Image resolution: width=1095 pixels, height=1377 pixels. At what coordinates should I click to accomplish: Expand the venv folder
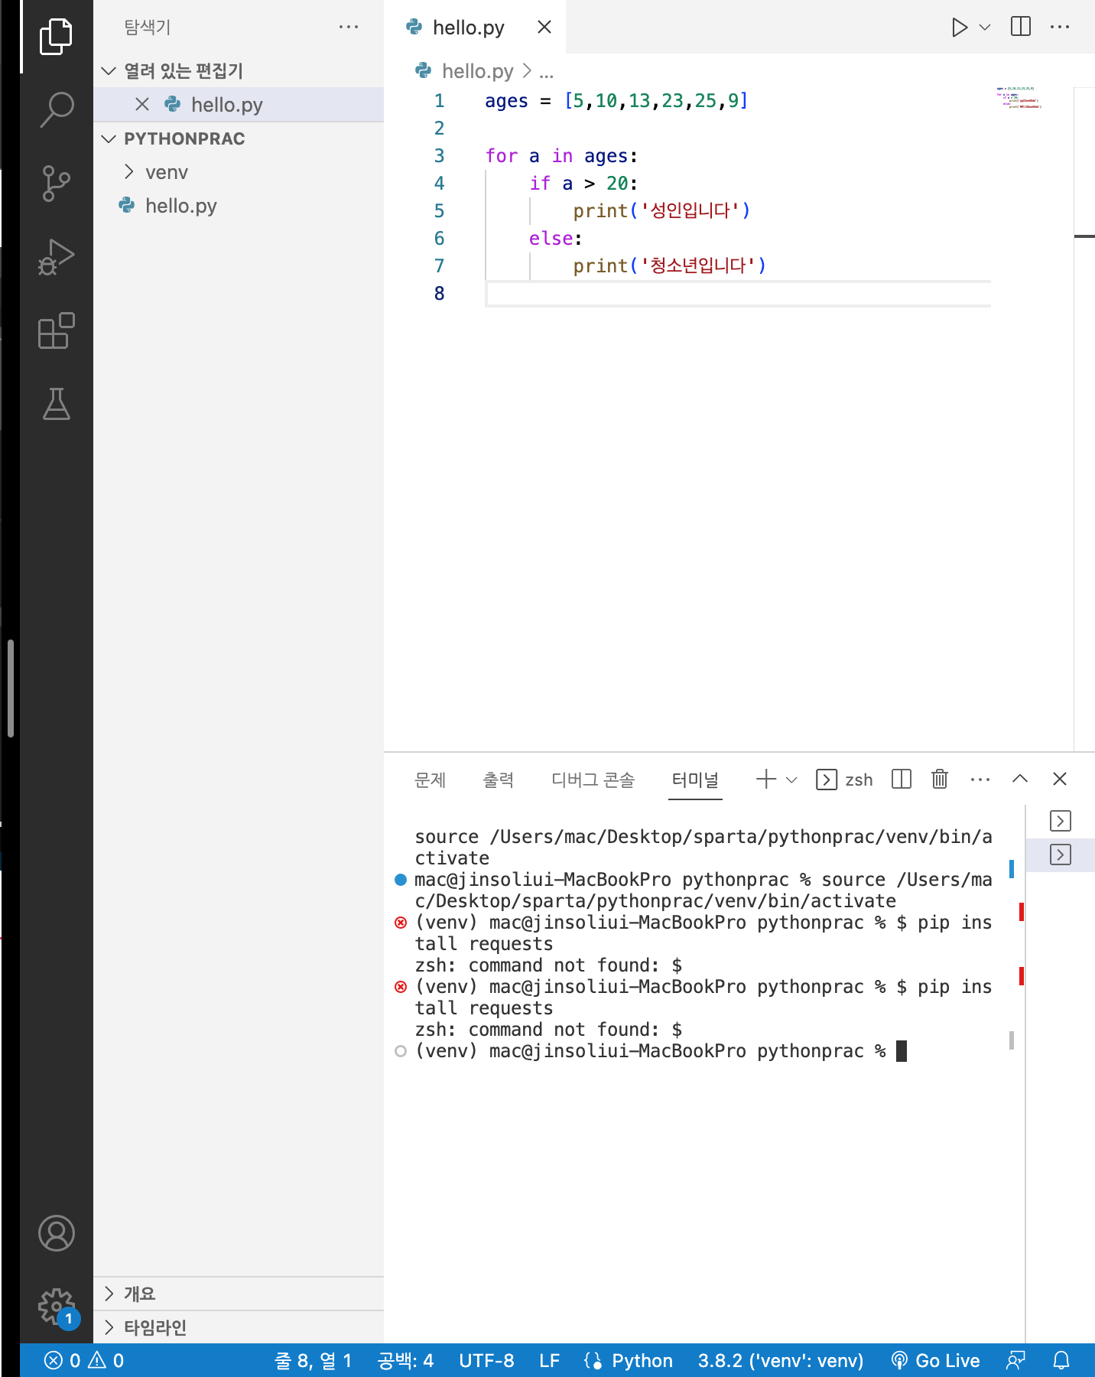[x=166, y=172]
